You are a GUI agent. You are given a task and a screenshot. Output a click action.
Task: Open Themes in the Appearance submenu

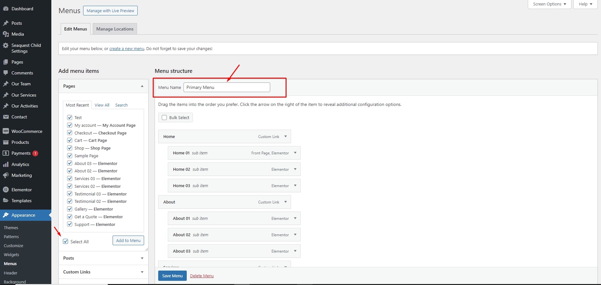pyautogui.click(x=11, y=228)
